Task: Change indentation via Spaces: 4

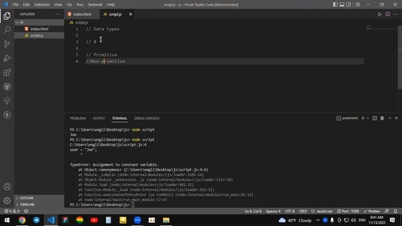Action: (273, 211)
